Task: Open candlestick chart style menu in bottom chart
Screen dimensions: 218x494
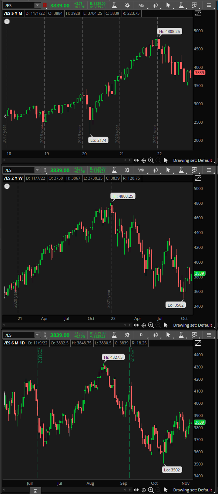Action: (156, 335)
